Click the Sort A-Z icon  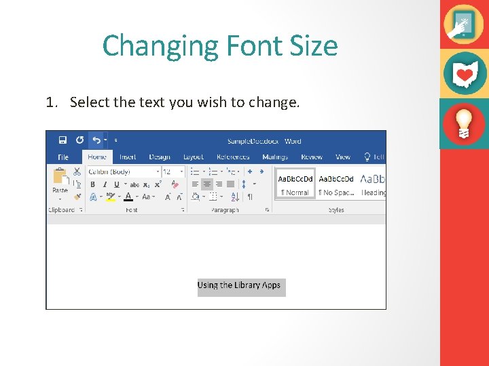[x=235, y=197]
